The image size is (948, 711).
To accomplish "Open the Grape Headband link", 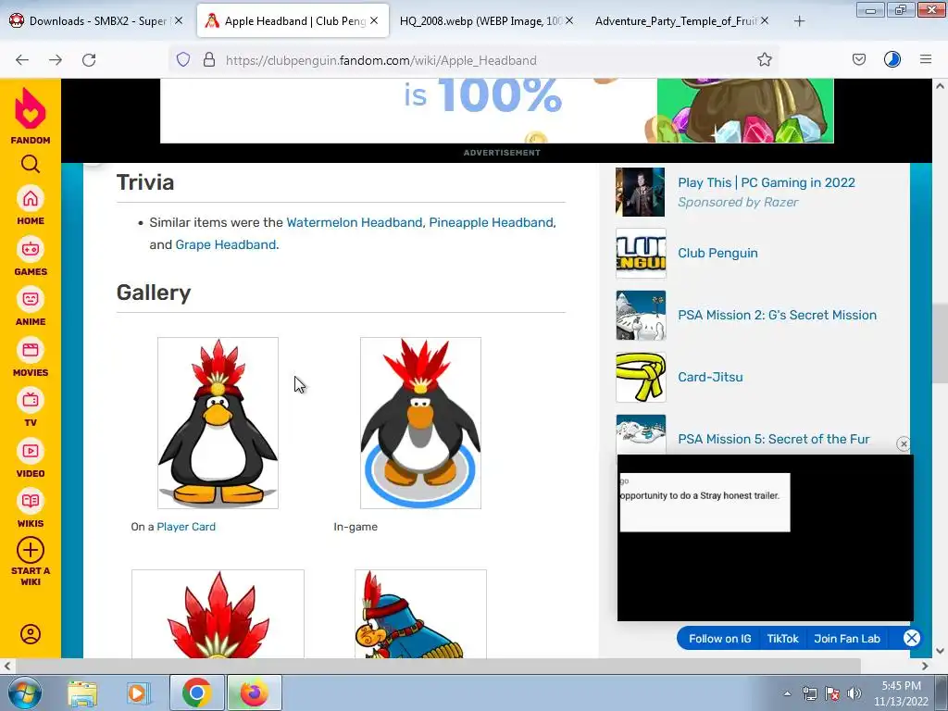I will [226, 244].
